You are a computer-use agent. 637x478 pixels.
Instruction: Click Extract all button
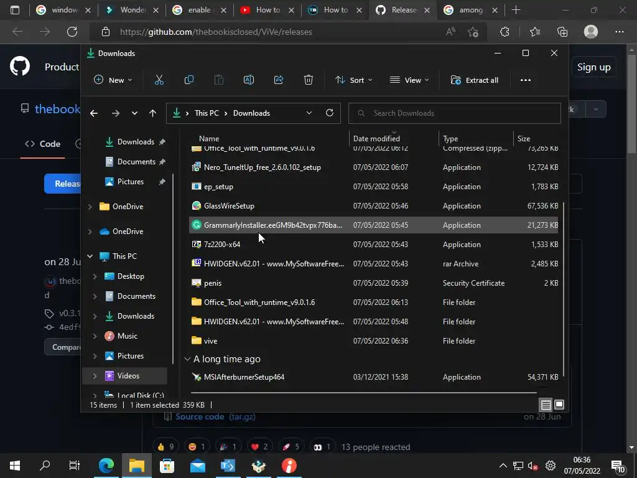click(474, 80)
